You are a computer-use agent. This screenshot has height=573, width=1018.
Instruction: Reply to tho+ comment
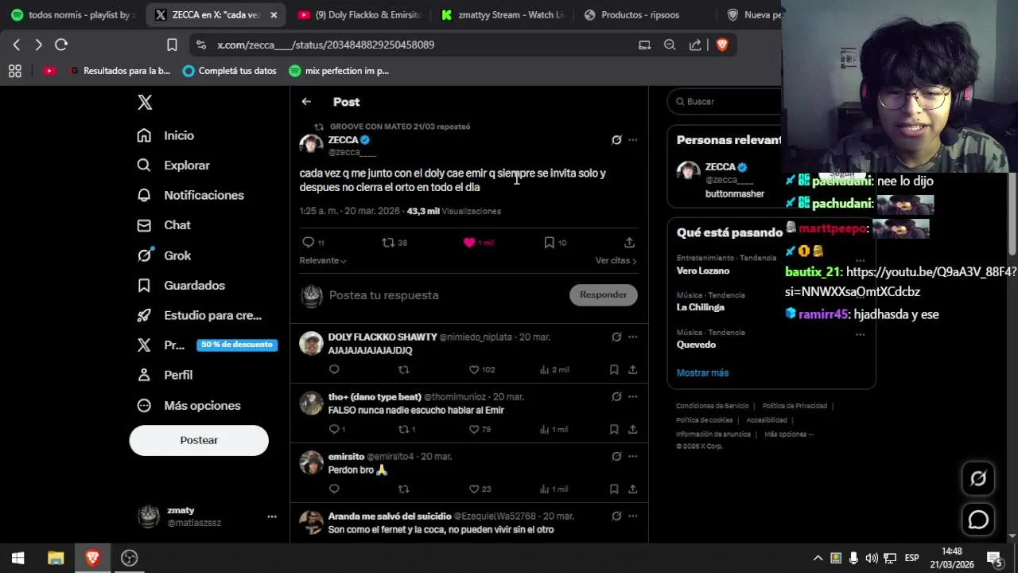(334, 430)
